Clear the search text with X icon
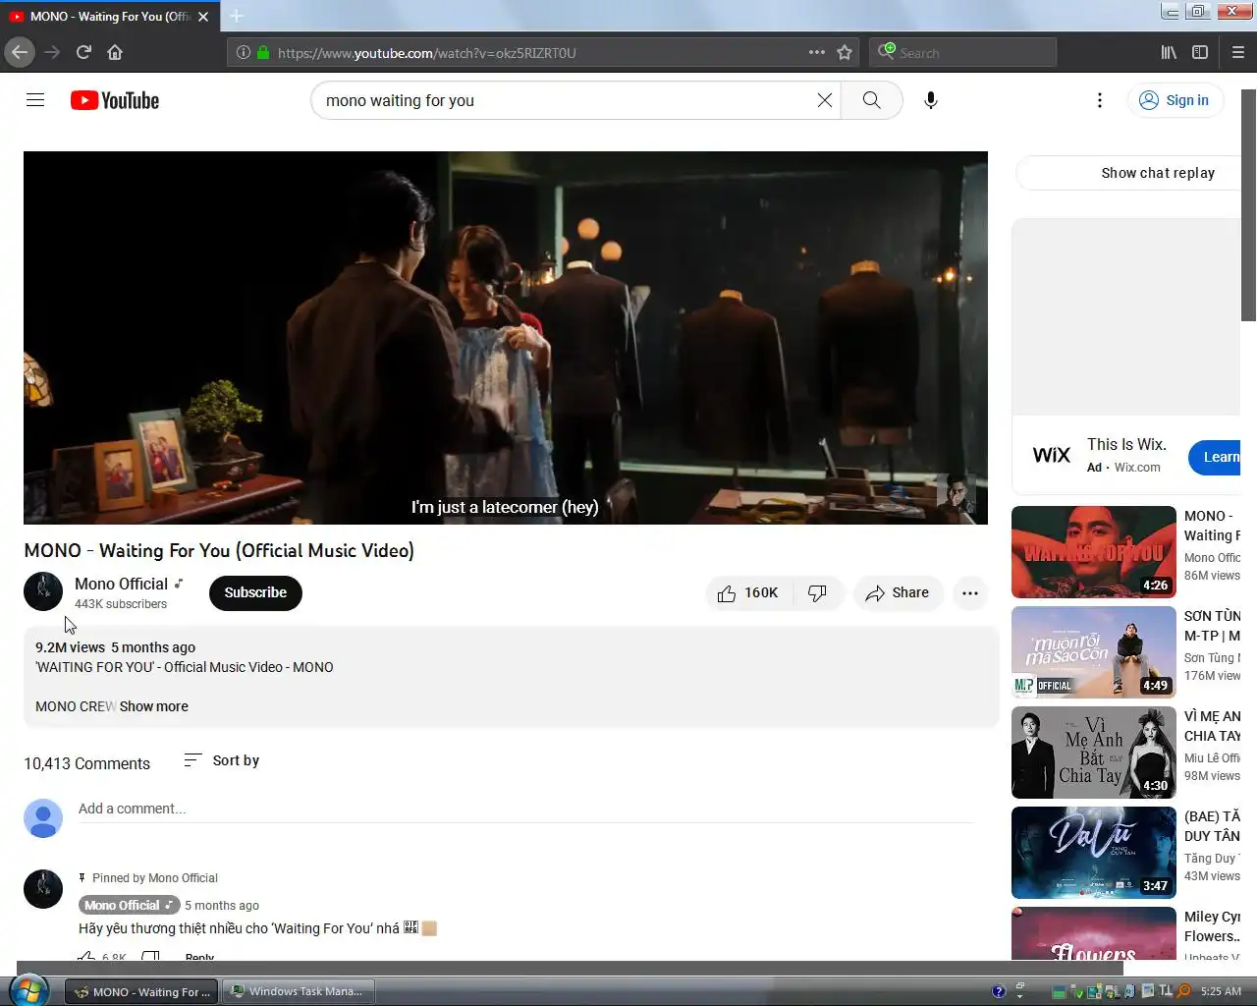Viewport: 1257px width, 1006px height. (x=825, y=100)
